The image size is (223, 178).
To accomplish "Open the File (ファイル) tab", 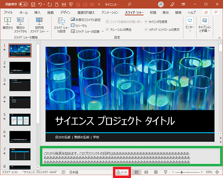I will pyautogui.click(x=8, y=12).
